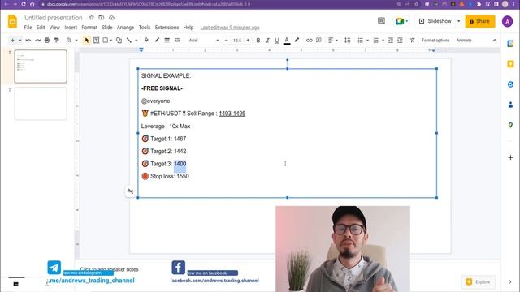The height and width of the screenshot is (292, 520).
Task: Open the comment history
Action: click(x=381, y=21)
